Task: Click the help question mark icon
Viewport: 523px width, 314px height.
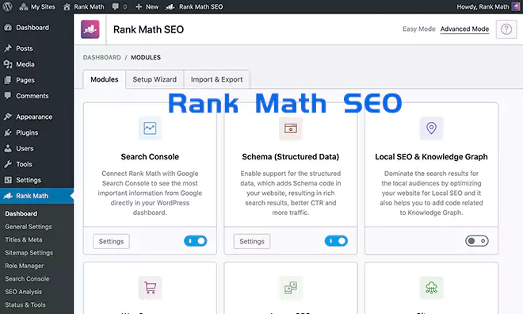Action: [506, 29]
